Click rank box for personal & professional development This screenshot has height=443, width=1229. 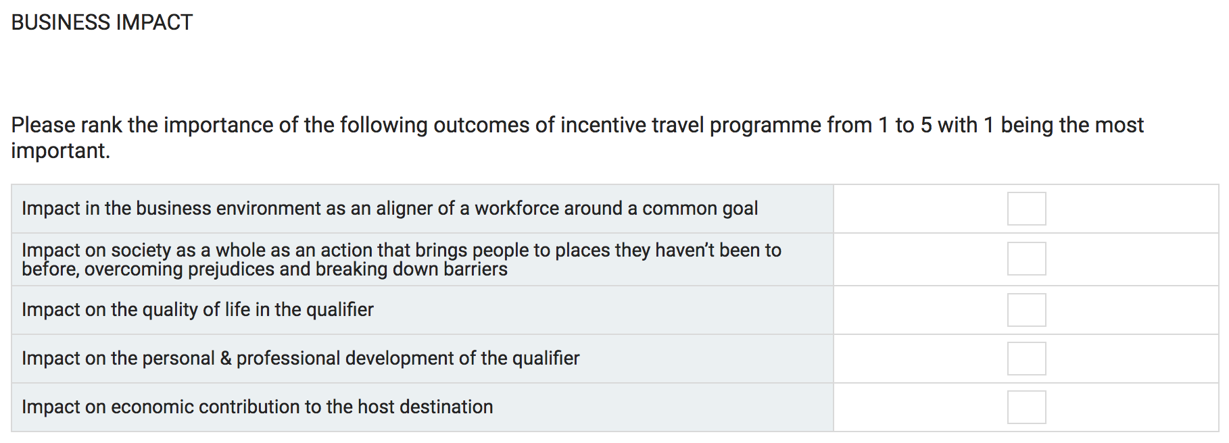coord(1026,359)
